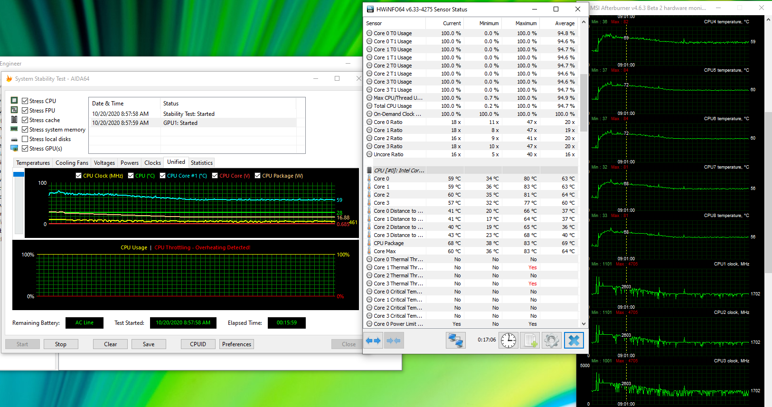Uncheck the Stress CPU checkbox
Image resolution: width=772 pixels, height=407 pixels.
coord(25,101)
